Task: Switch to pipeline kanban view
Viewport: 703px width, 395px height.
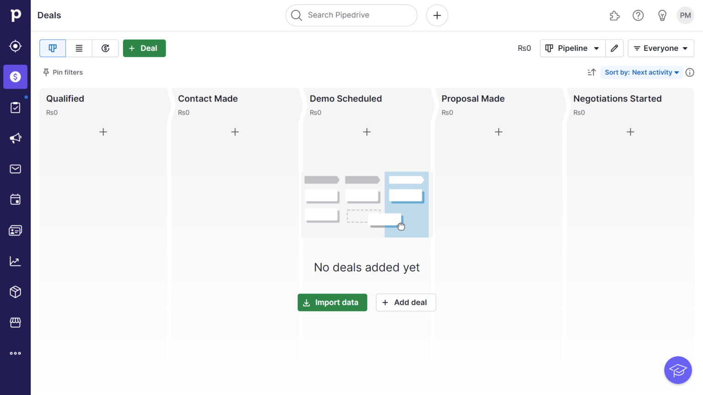Action: [x=53, y=48]
